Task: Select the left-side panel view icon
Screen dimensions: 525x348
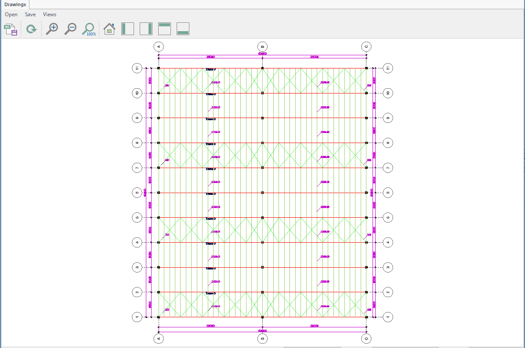Action: pos(127,29)
